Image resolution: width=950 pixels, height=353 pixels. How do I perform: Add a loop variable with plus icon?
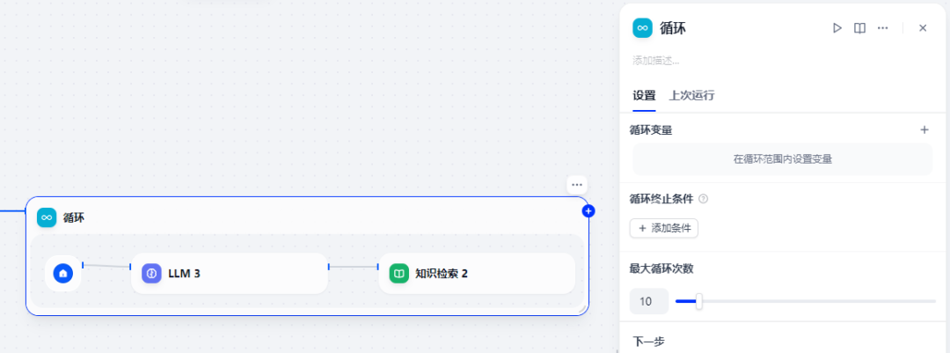pos(924,129)
